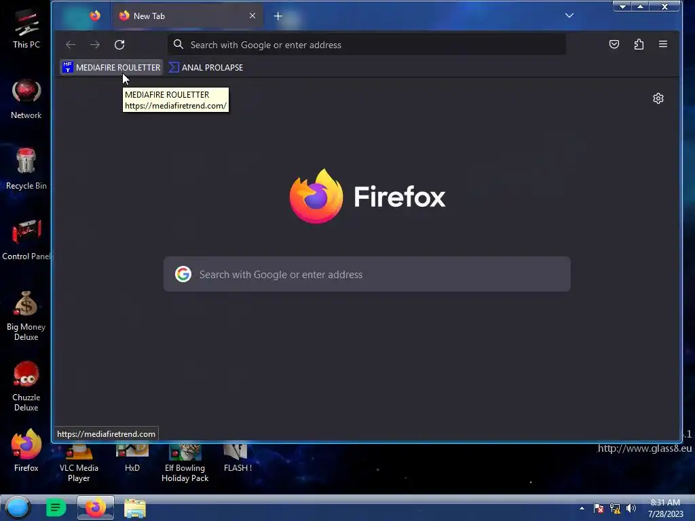The height and width of the screenshot is (521, 695).
Task: Click network status tray icon
Action: click(x=615, y=508)
